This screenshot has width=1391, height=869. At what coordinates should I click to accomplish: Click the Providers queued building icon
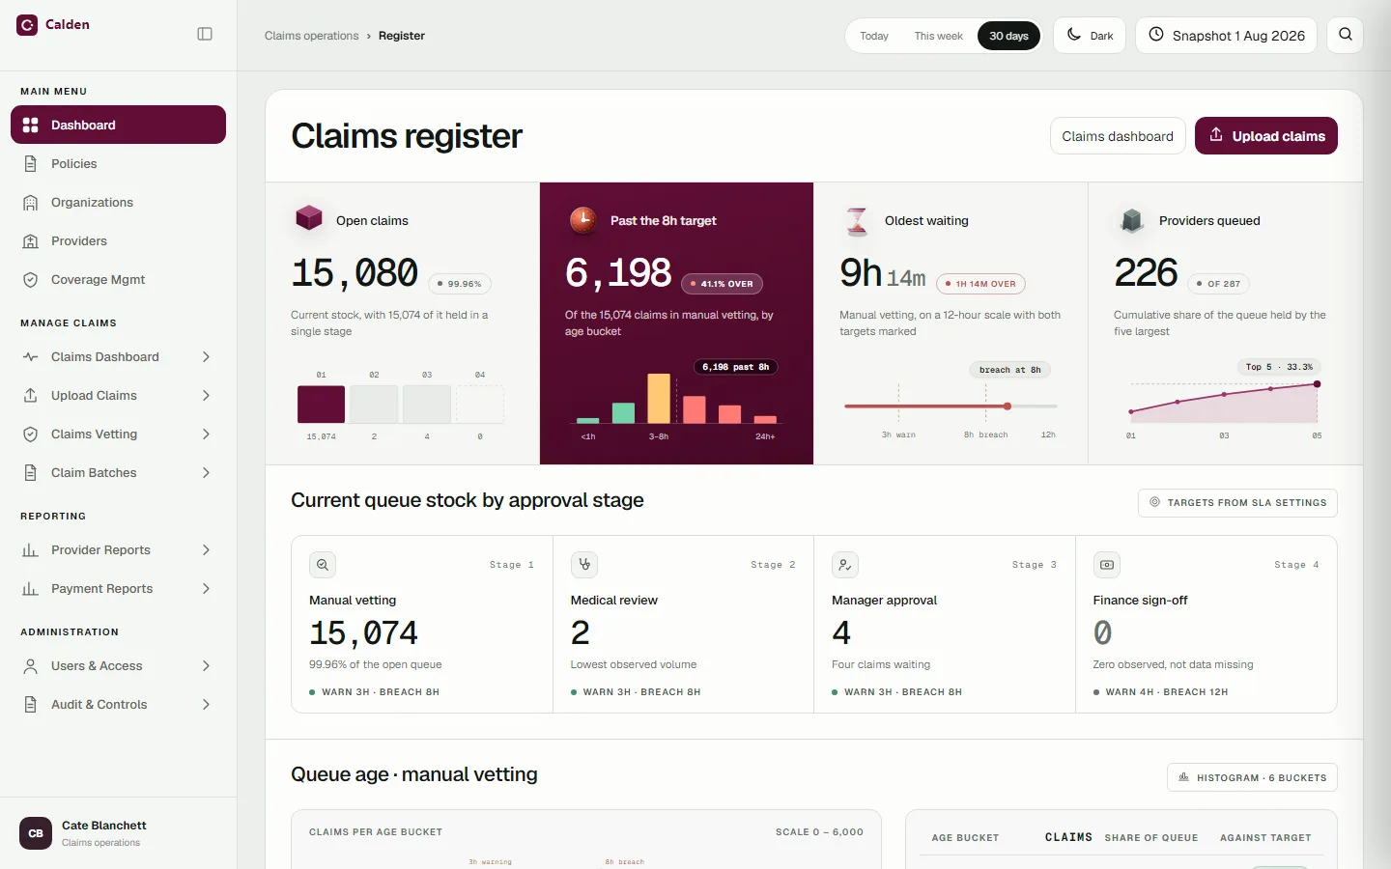1131,220
